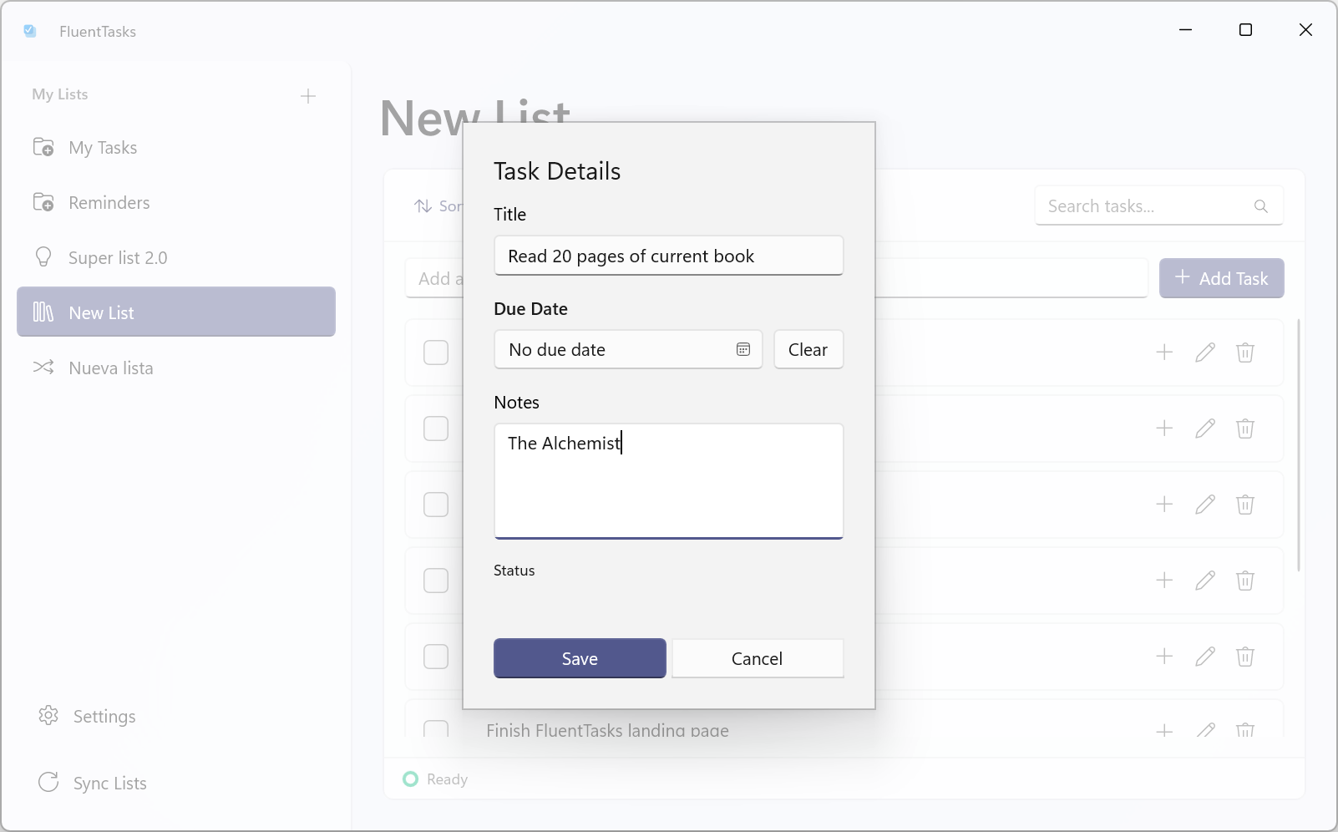The height and width of the screenshot is (832, 1338).
Task: Mark the fifth task checkbox complete
Action: [x=436, y=657]
